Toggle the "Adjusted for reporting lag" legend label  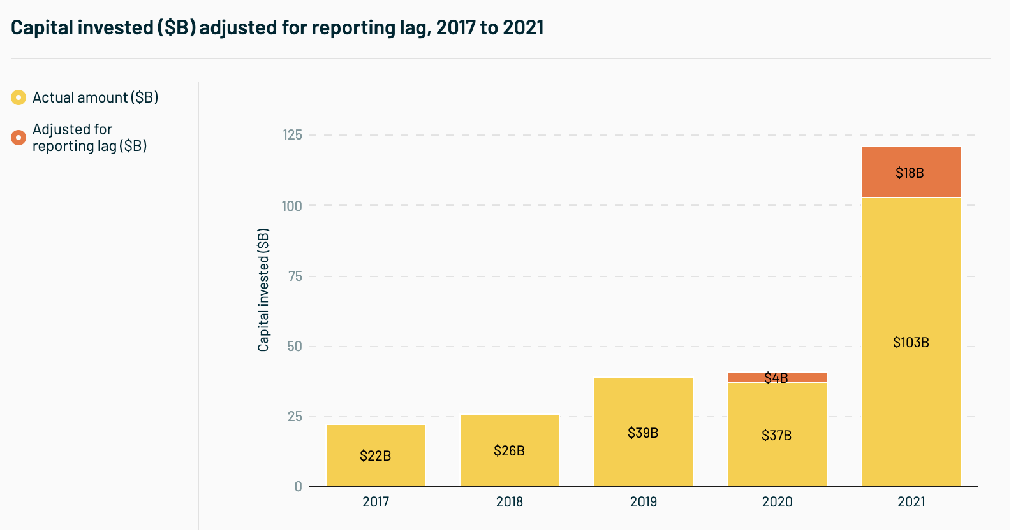[x=89, y=138]
